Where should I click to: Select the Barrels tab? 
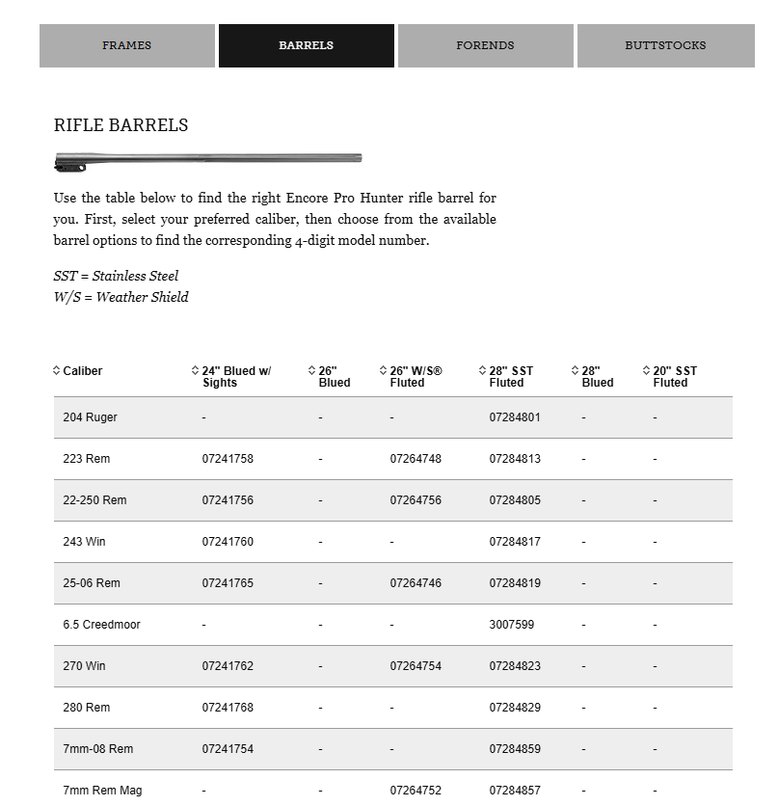(307, 45)
